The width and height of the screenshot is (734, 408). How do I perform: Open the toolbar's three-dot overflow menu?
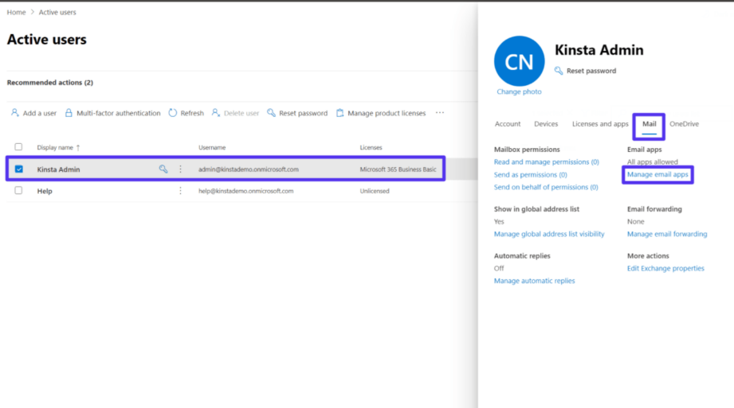tap(440, 113)
